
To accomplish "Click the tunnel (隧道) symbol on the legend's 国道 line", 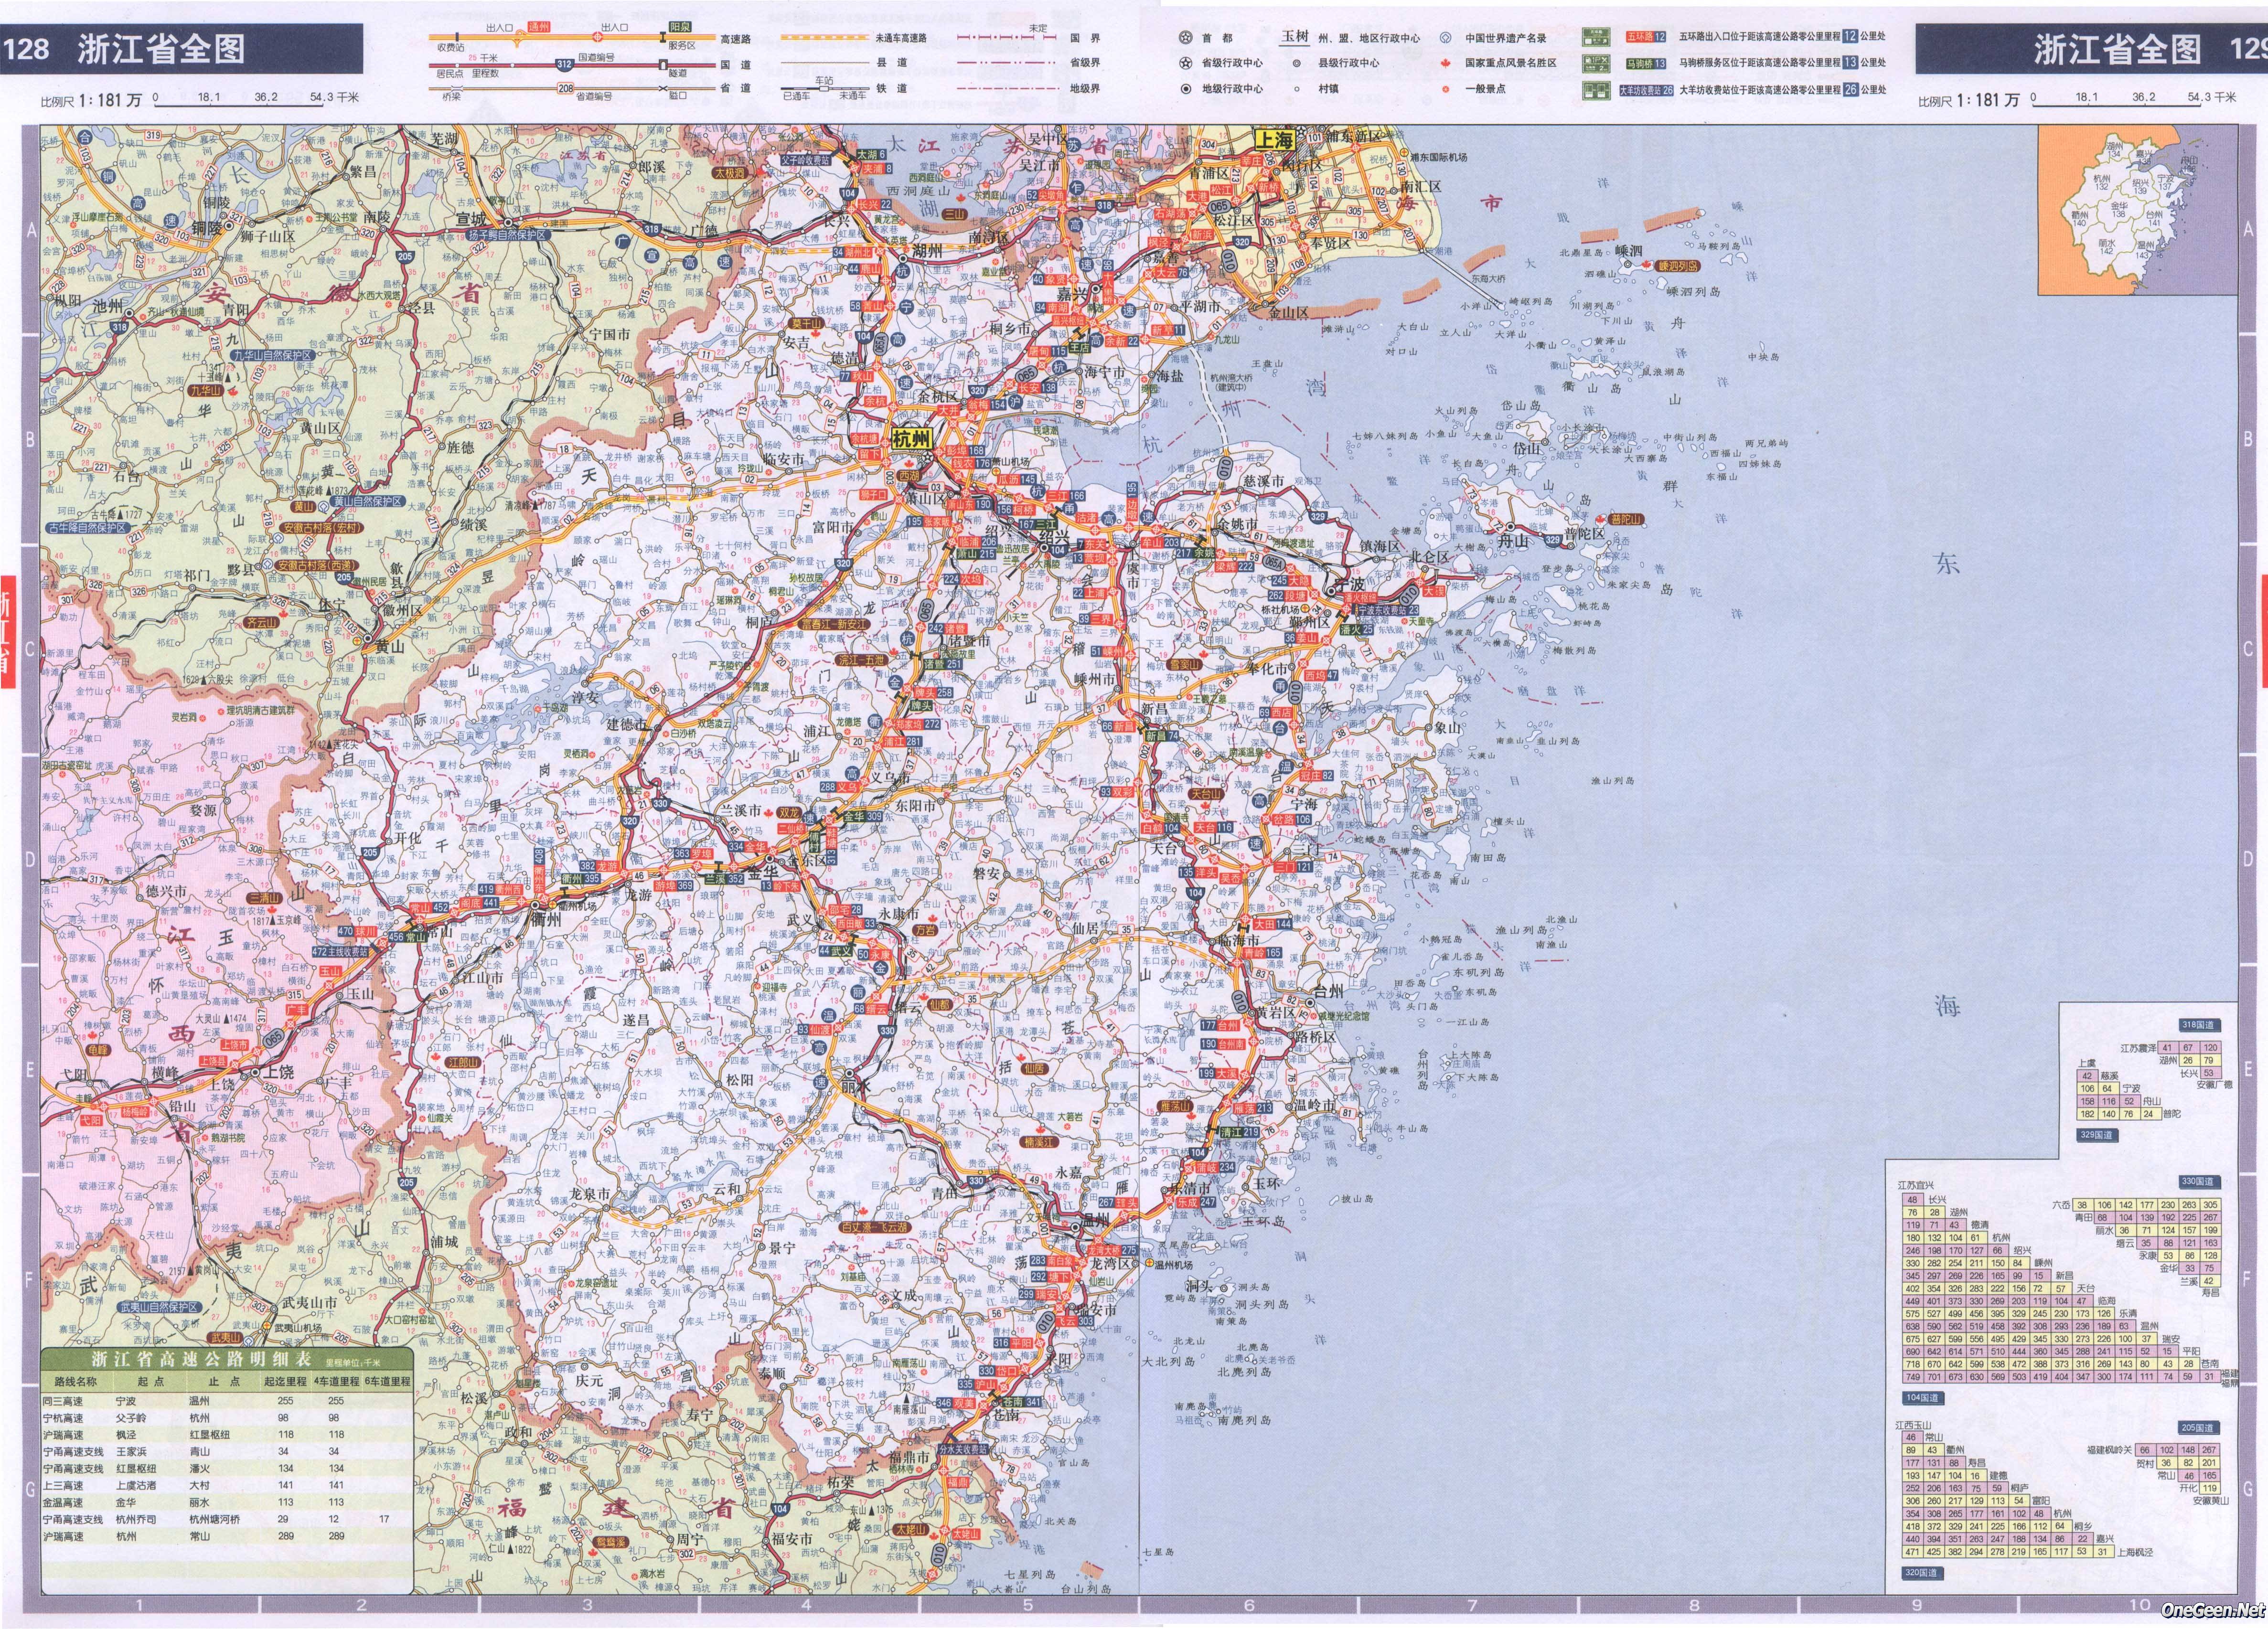I will click(x=663, y=65).
